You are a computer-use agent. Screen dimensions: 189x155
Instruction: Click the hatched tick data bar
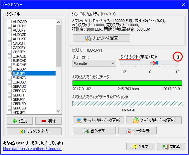pyautogui.click(x=127, y=103)
